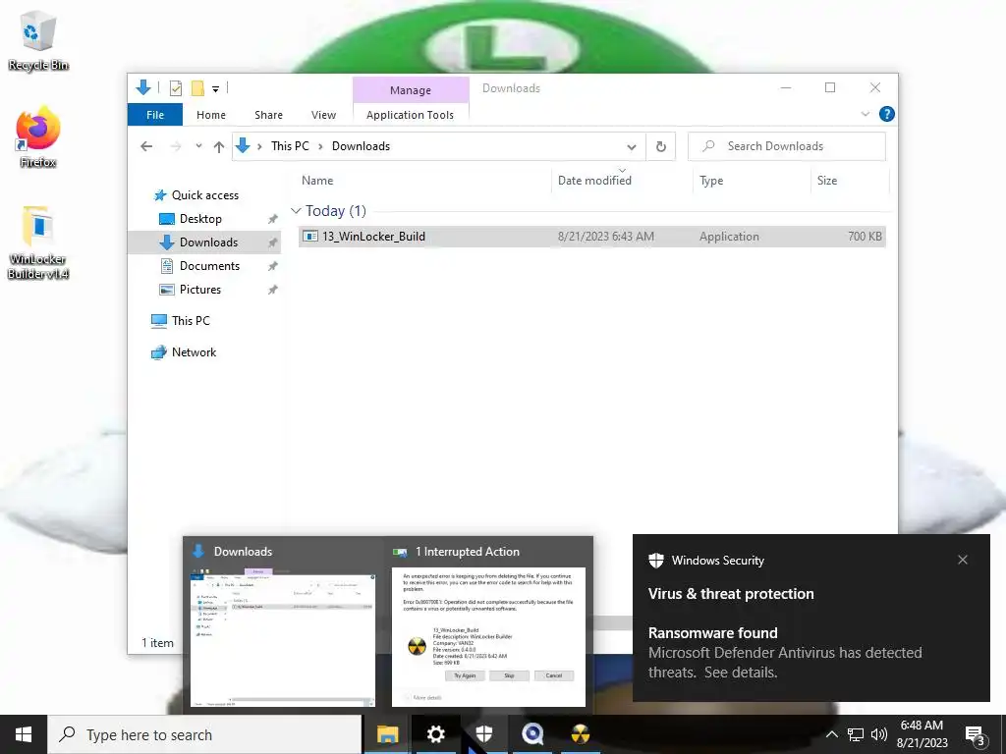Open Windows Security shield taskbar icon

[483, 734]
